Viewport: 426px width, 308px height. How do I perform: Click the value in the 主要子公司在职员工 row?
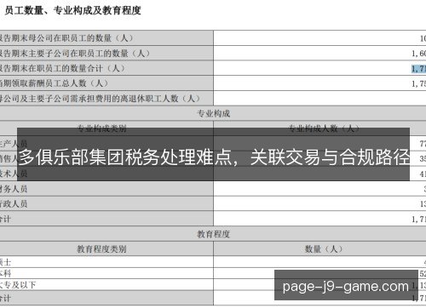click(418, 54)
